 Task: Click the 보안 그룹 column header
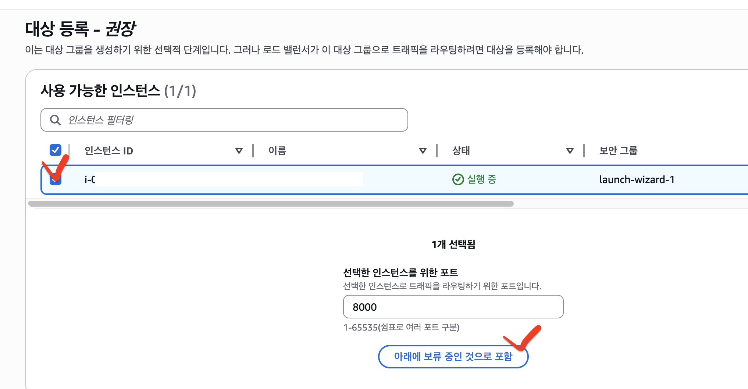click(619, 151)
